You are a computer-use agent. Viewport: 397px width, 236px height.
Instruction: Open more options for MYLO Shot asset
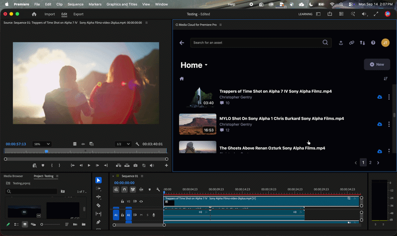[x=389, y=124]
